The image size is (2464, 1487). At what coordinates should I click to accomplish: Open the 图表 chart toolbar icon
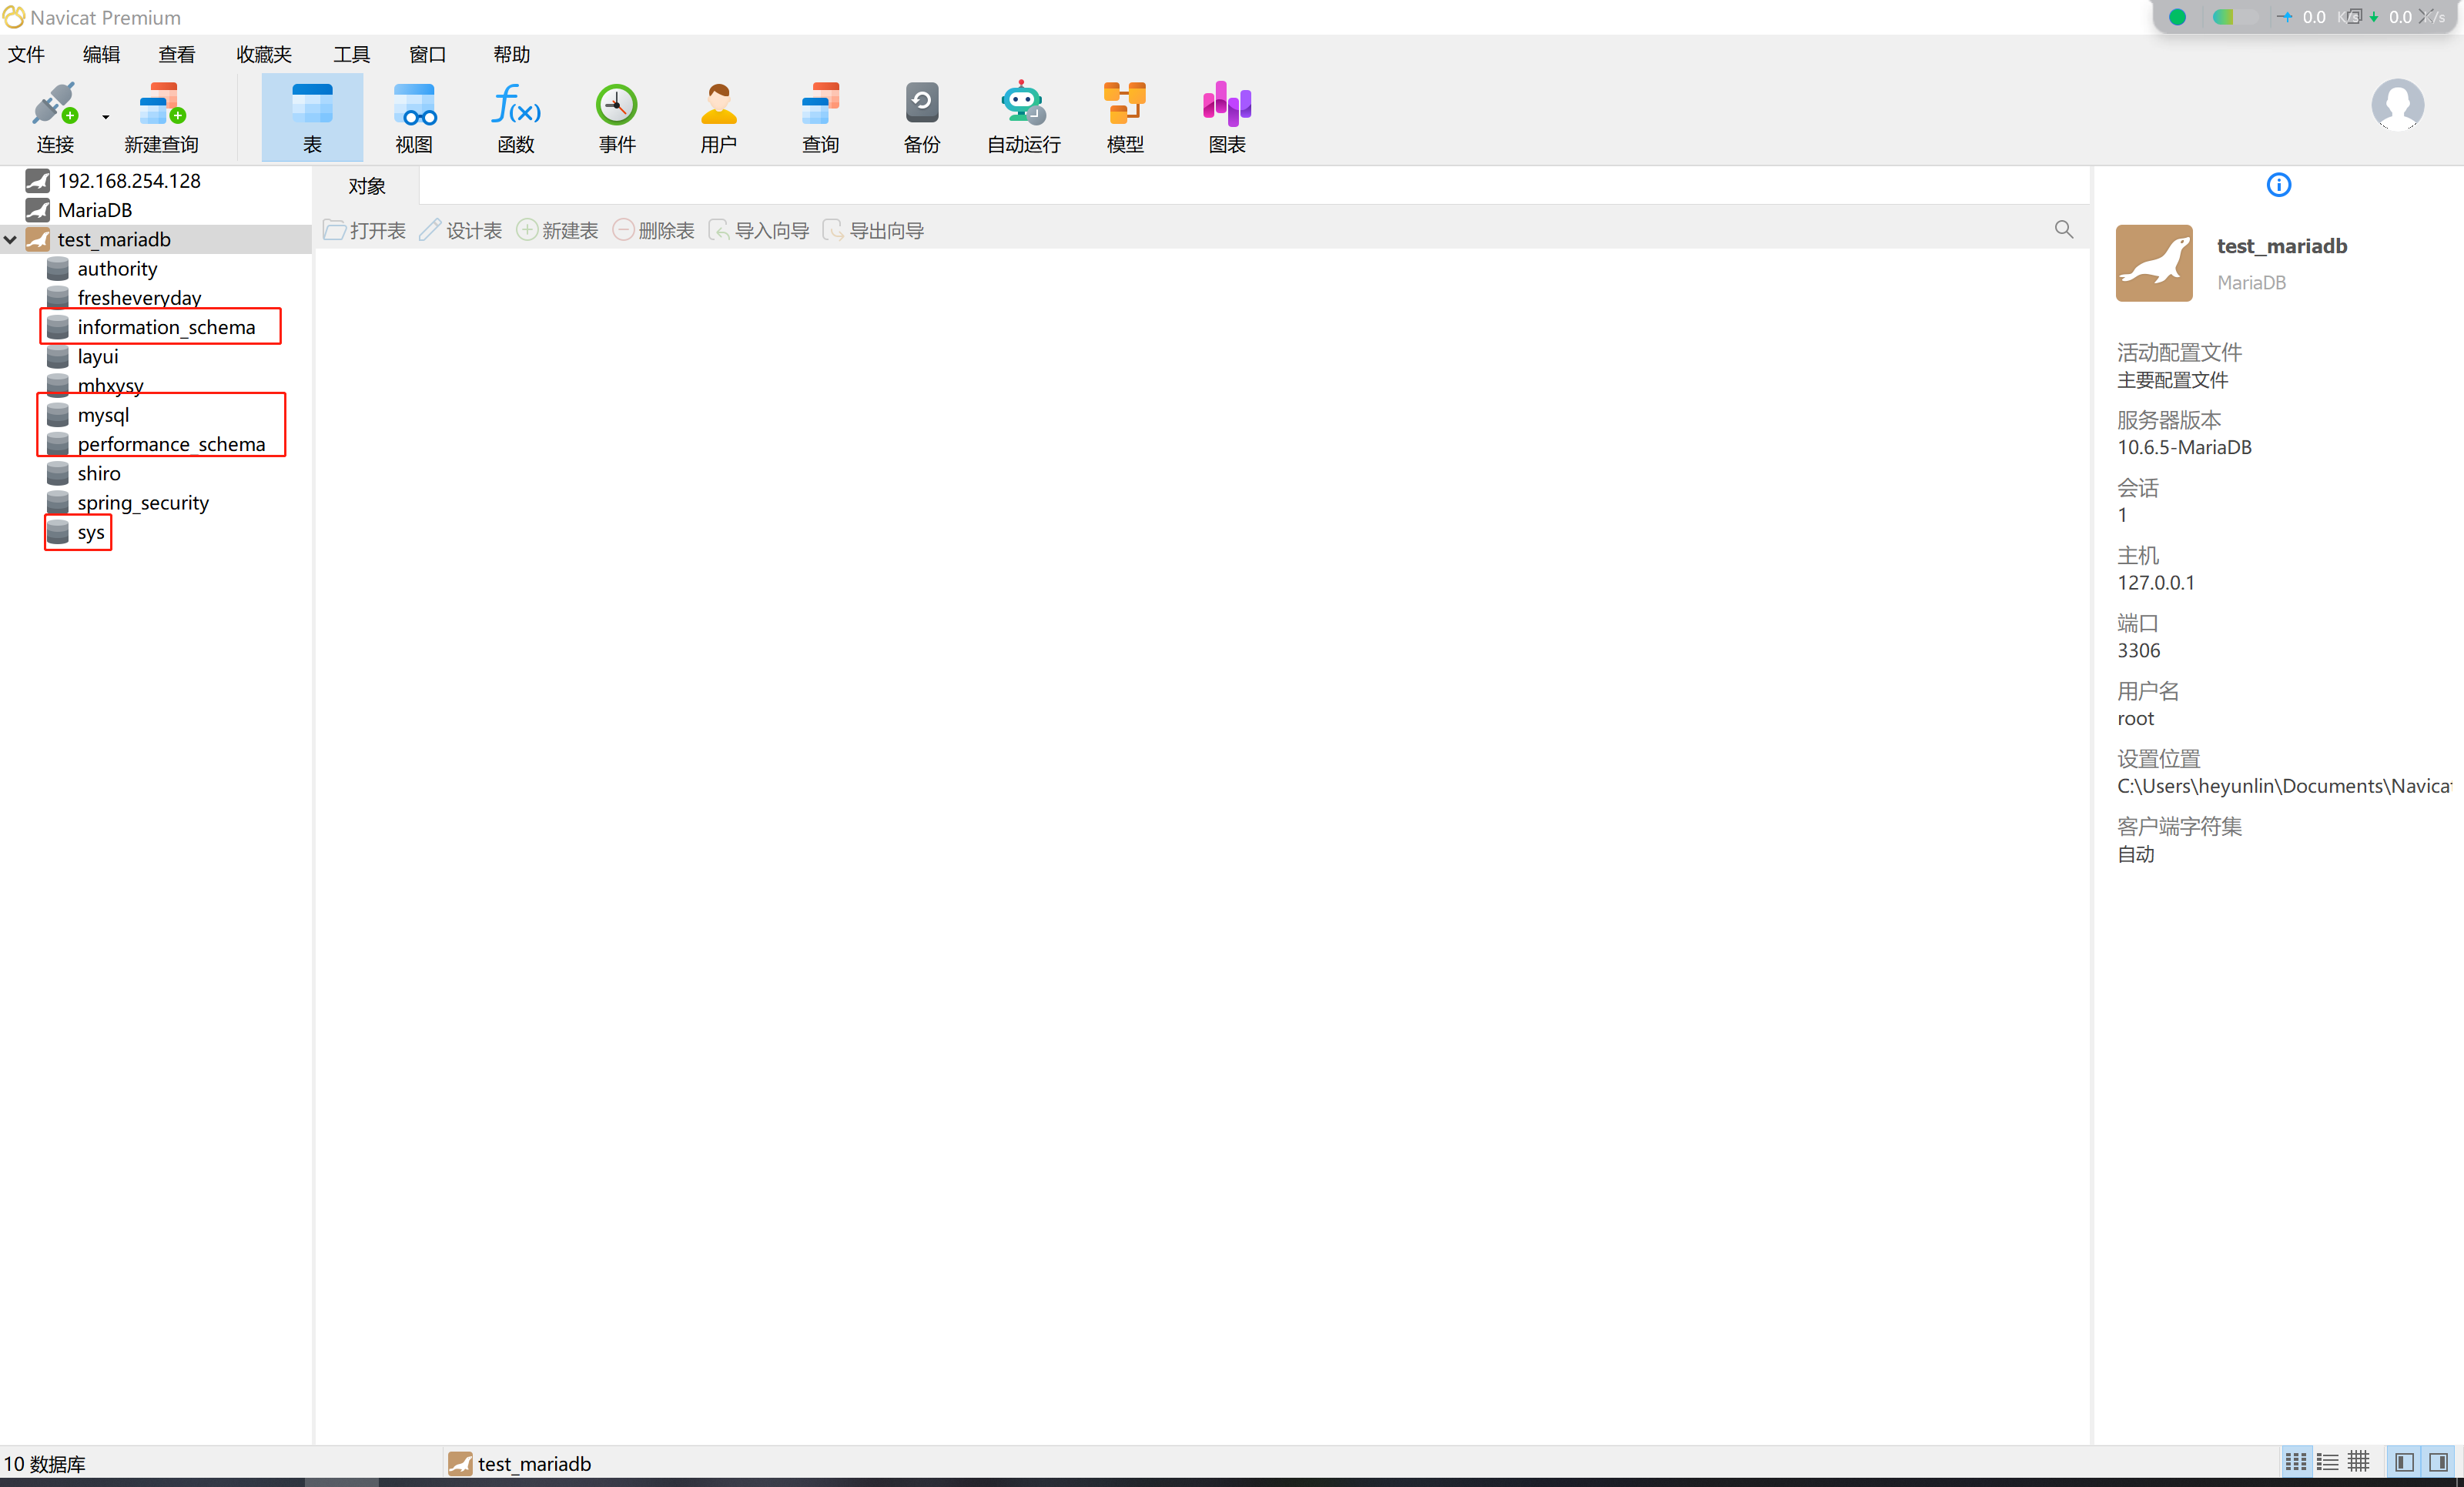pyautogui.click(x=1227, y=117)
